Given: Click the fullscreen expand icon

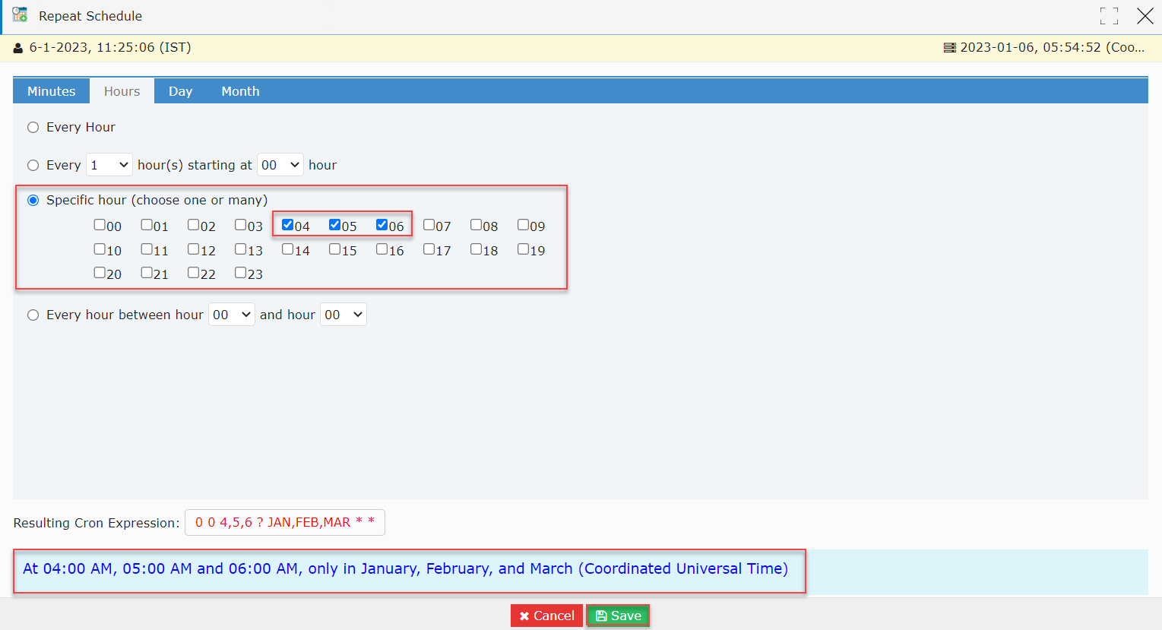Looking at the screenshot, I should [x=1109, y=16].
